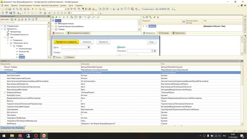This screenshot has width=247, height=139.
Task: Open the Администрирование menu
Action: [x=50, y=5]
